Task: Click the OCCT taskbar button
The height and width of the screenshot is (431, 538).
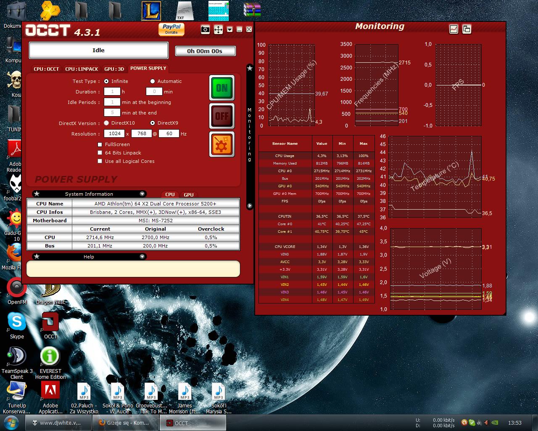Action: [192, 423]
